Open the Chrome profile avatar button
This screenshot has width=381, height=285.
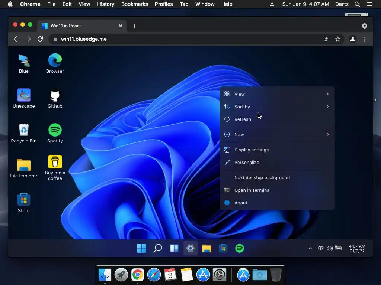coord(353,39)
